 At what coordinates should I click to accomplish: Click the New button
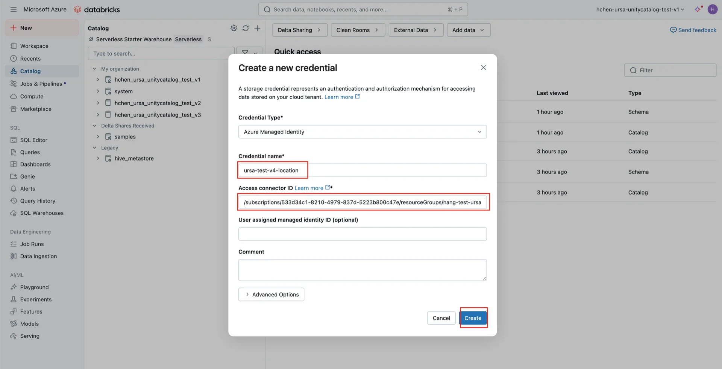click(42, 28)
